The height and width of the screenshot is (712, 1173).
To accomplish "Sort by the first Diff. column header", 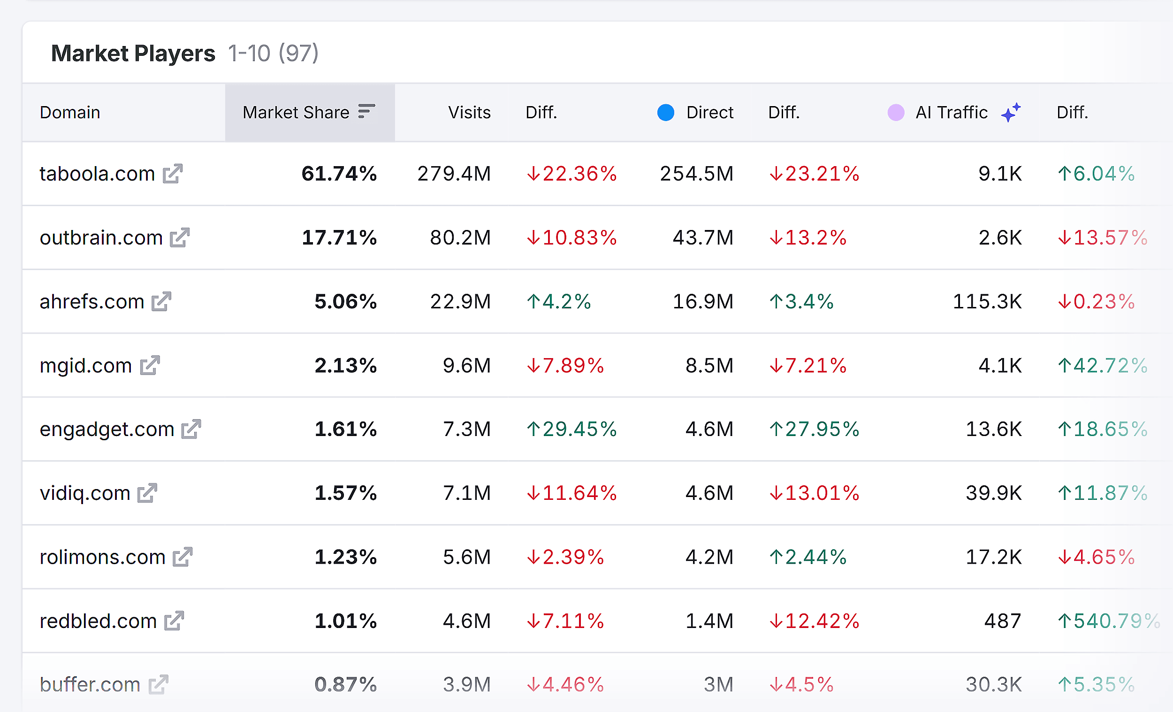I will [x=541, y=112].
